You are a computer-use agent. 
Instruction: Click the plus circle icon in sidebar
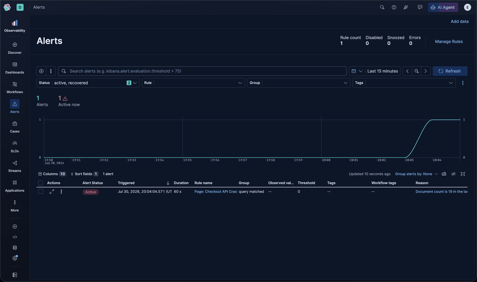coord(15,226)
